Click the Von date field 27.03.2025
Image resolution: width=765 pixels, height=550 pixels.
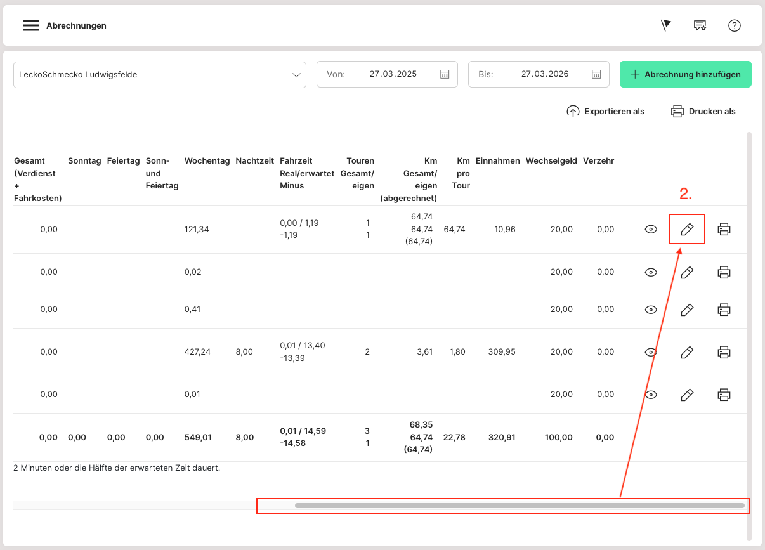[393, 74]
